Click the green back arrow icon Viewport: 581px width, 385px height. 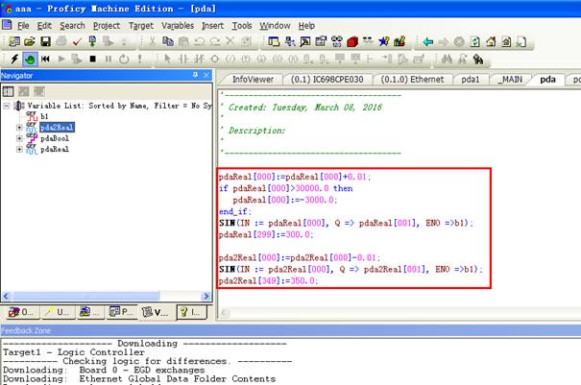point(428,42)
